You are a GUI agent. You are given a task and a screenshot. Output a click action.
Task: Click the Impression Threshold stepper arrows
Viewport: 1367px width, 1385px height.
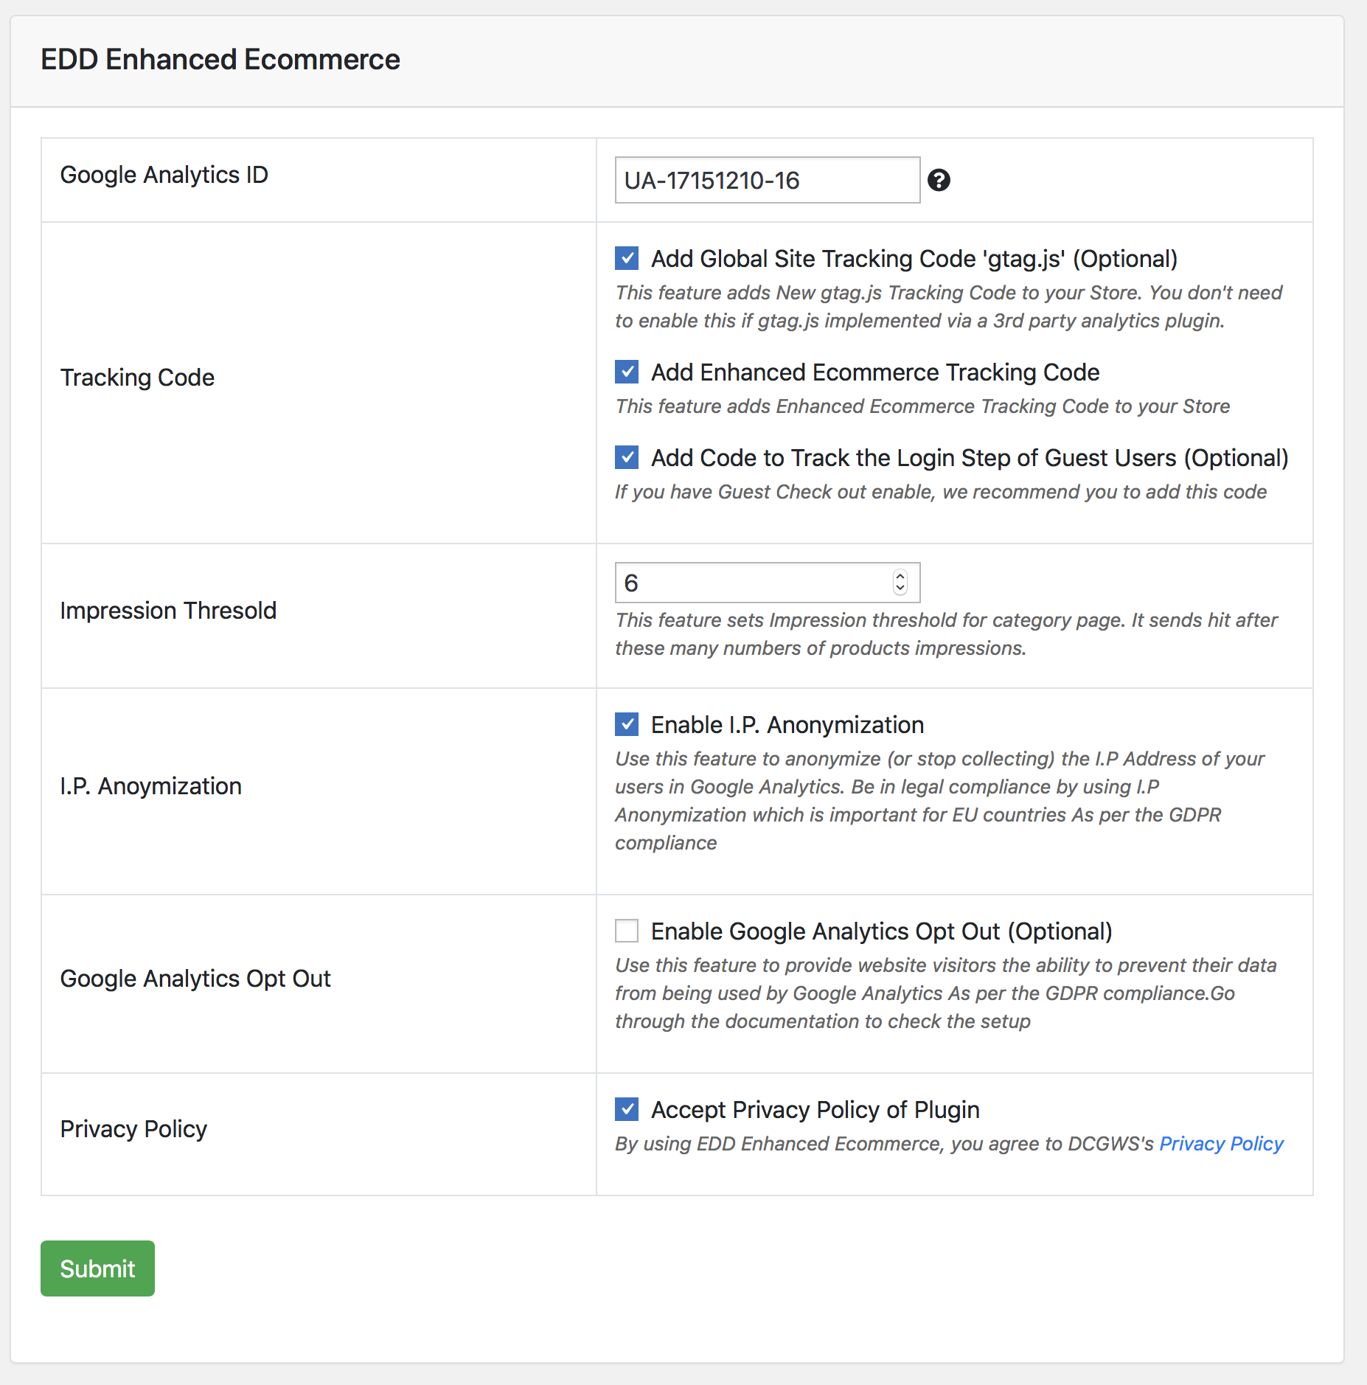pos(900,583)
